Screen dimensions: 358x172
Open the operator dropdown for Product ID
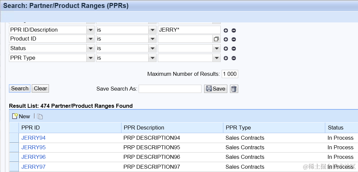[152, 39]
